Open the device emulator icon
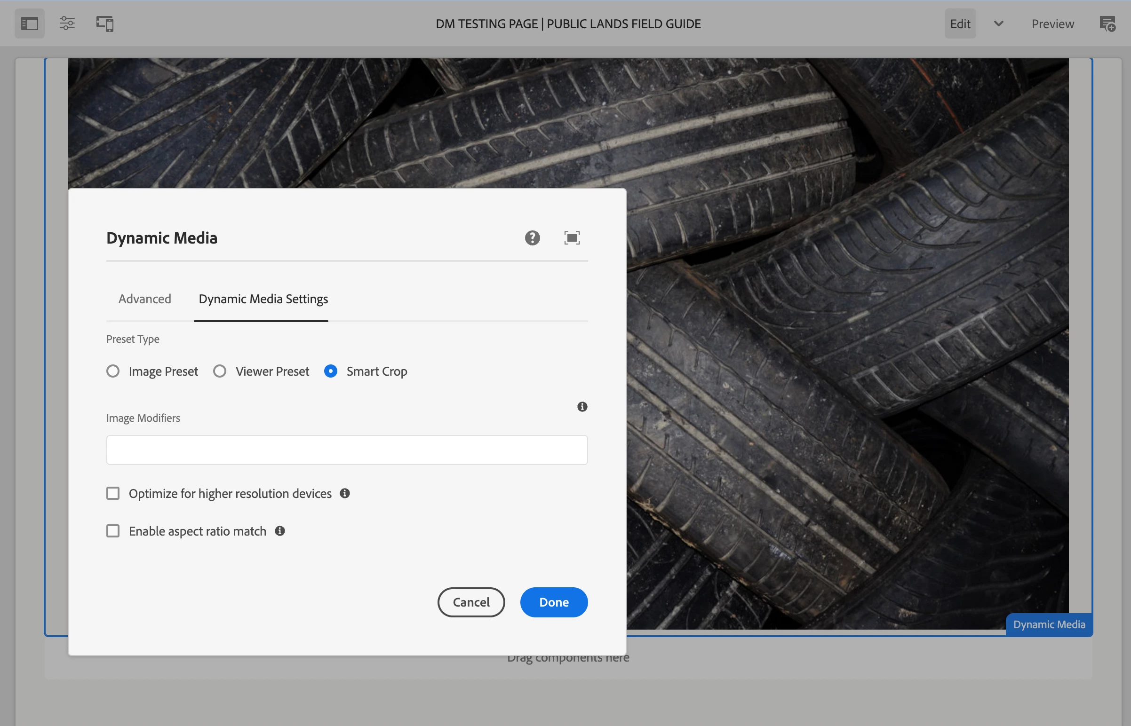1131x726 pixels. [105, 24]
